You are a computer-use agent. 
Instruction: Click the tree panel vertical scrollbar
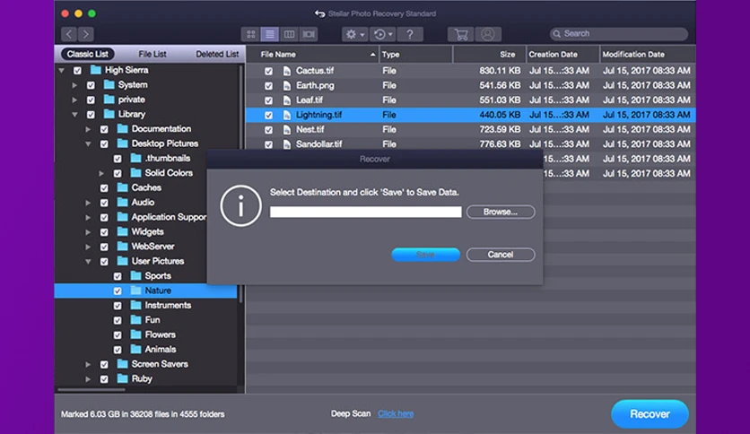pyautogui.click(x=241, y=184)
